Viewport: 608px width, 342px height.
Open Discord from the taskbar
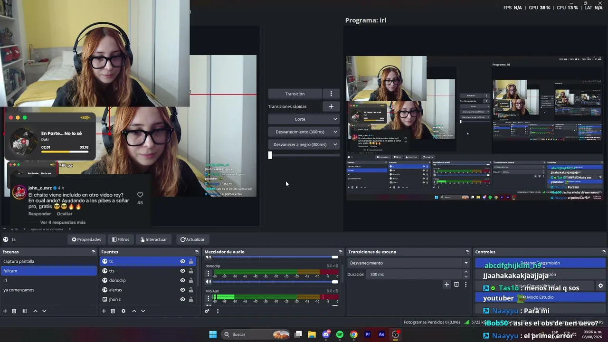pos(326,334)
